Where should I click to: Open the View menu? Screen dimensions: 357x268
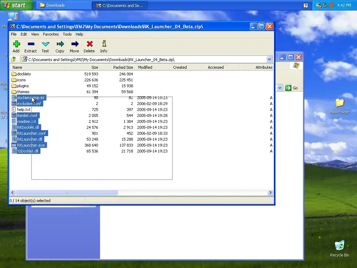(x=35, y=34)
